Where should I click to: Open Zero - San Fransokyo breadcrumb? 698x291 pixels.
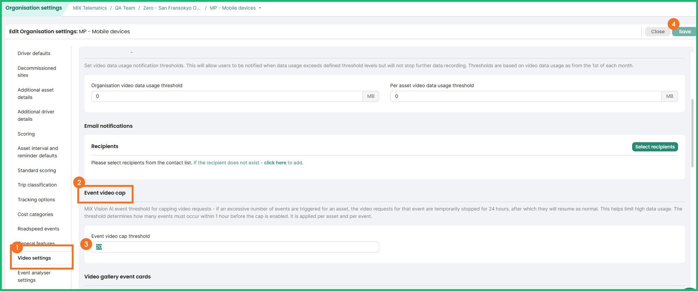click(x=172, y=8)
